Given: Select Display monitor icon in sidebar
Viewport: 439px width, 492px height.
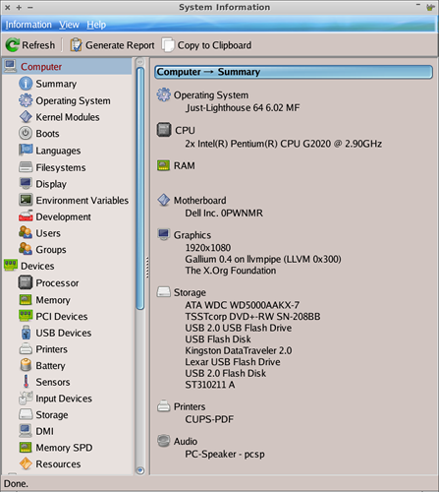Looking at the screenshot, I should [x=26, y=183].
